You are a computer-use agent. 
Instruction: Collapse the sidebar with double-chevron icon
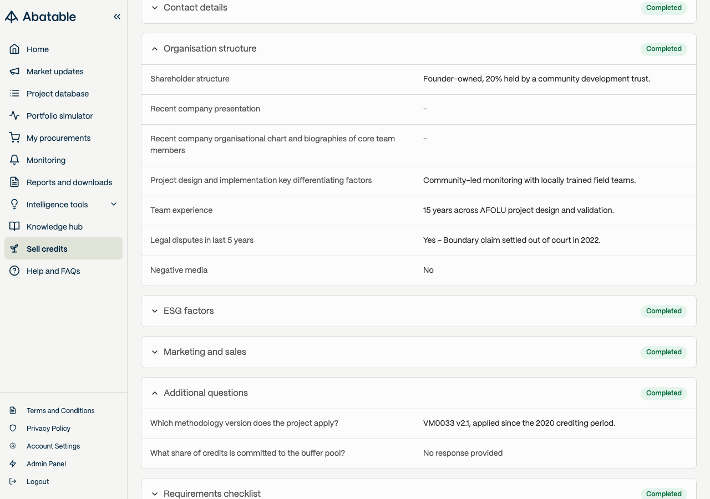(117, 17)
